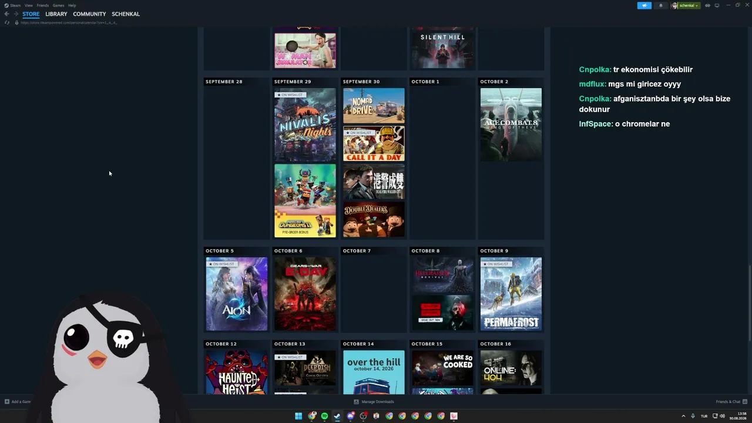Switch to the LIBRARY tab

click(x=56, y=14)
